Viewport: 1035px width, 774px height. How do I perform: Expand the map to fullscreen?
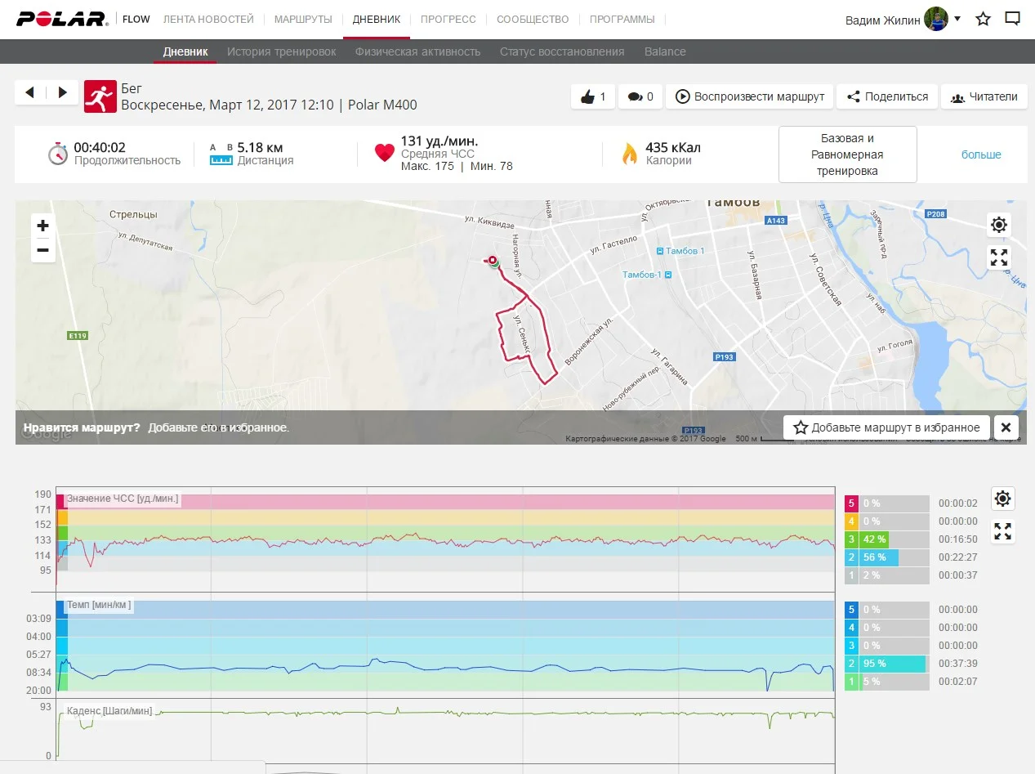click(x=998, y=257)
